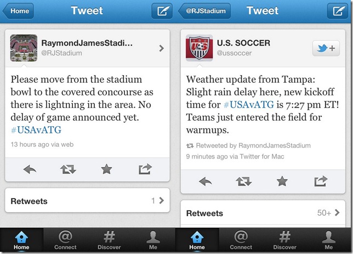Share the U.S. Soccer tweet

[321, 180]
